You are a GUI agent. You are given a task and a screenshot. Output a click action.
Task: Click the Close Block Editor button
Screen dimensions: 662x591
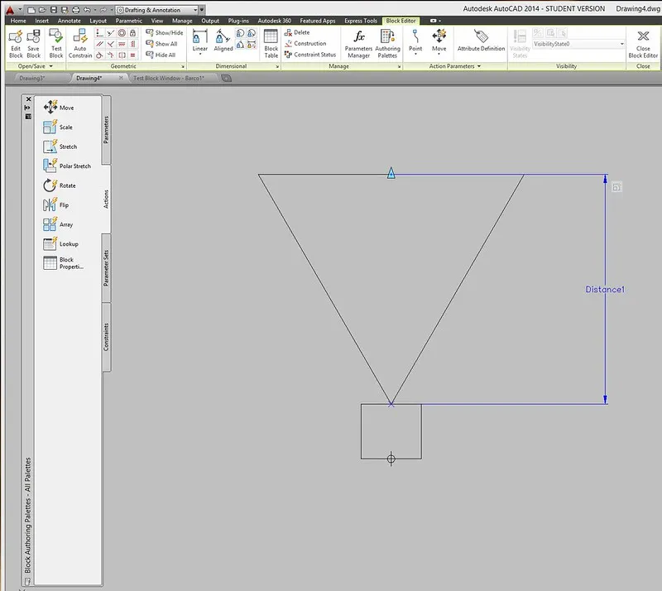(x=643, y=42)
